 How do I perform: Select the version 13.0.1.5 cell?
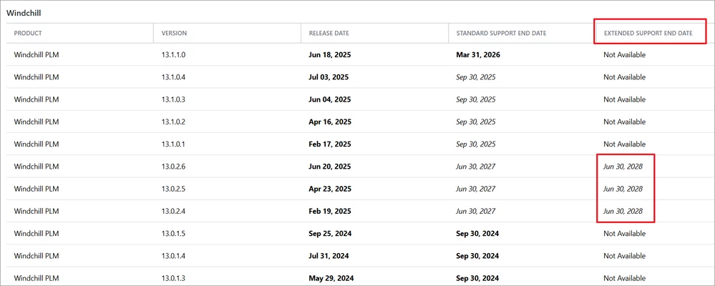(x=175, y=233)
